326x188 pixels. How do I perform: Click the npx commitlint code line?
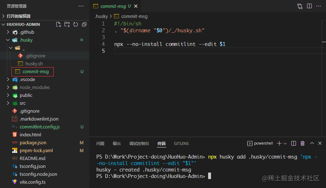tap(170, 44)
